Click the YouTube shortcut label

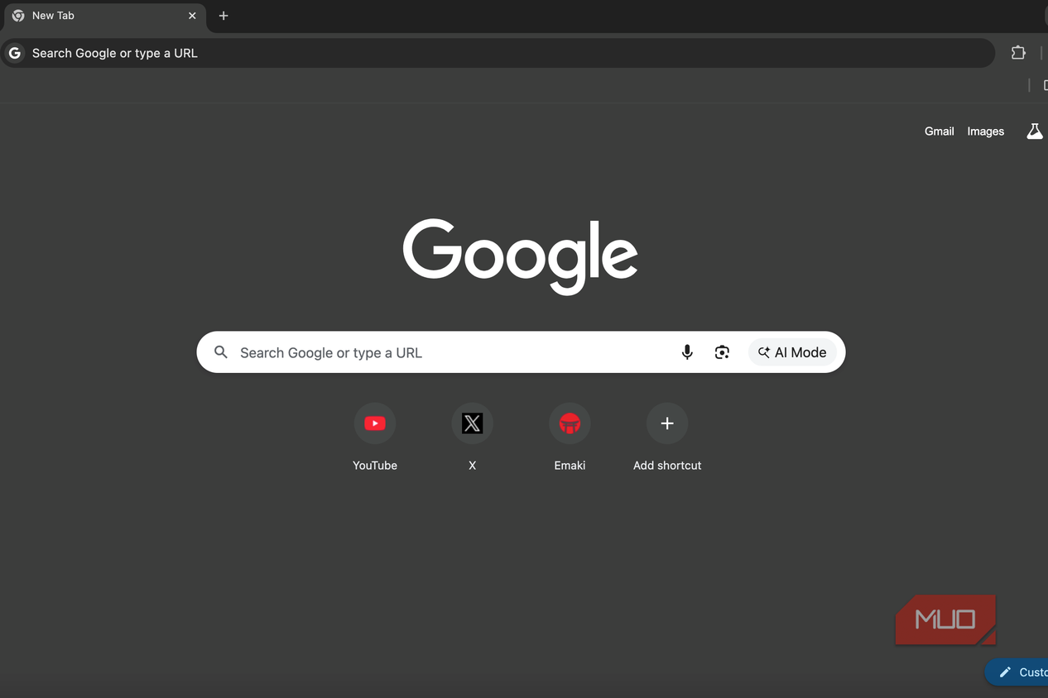click(375, 466)
